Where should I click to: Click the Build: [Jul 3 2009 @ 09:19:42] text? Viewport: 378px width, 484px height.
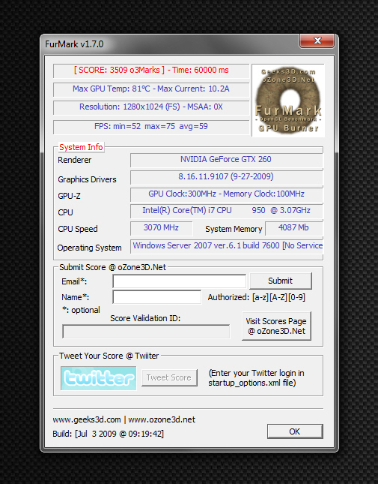pos(108,434)
